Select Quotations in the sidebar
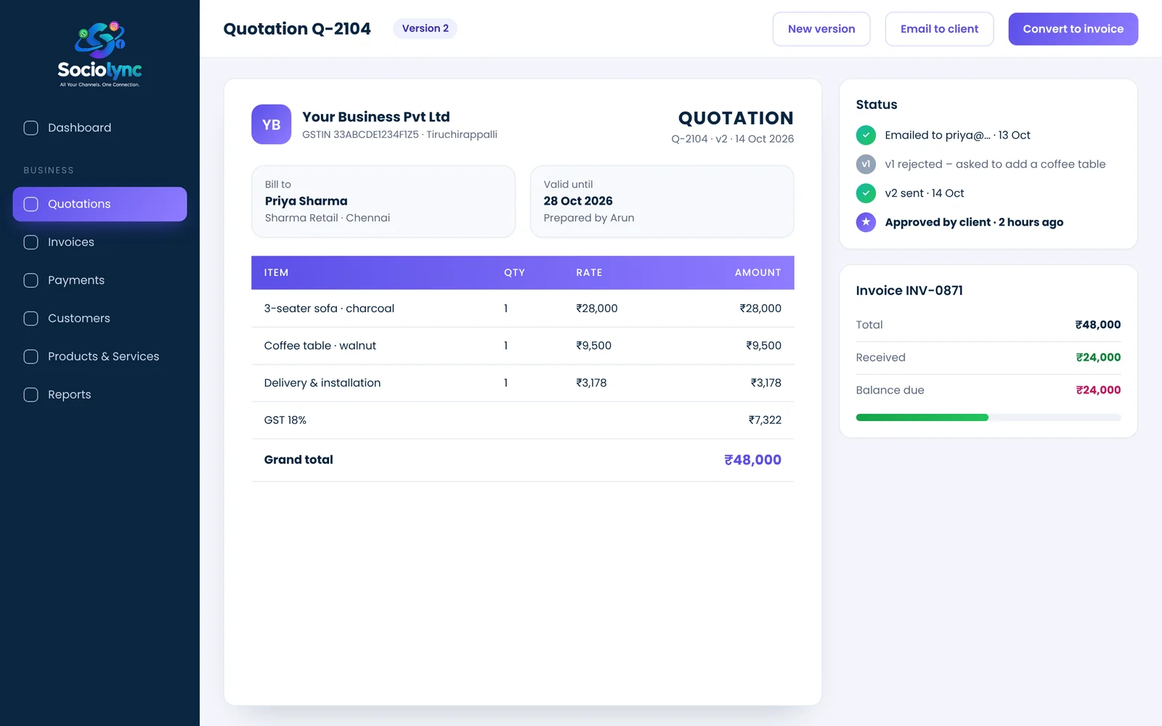Image resolution: width=1162 pixels, height=726 pixels. click(99, 204)
